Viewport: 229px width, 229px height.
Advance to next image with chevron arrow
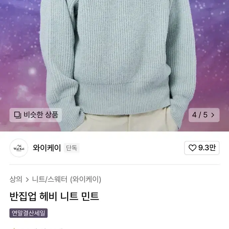pyautogui.click(x=213, y=115)
